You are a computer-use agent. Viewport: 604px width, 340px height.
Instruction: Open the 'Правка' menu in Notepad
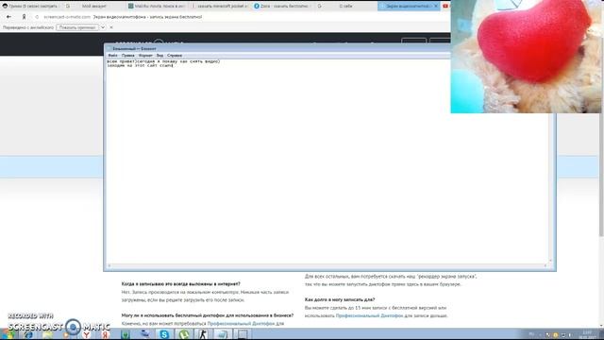tap(128, 56)
